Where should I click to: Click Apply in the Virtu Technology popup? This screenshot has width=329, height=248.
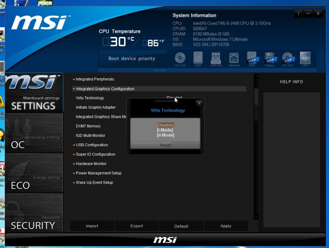[165, 145]
